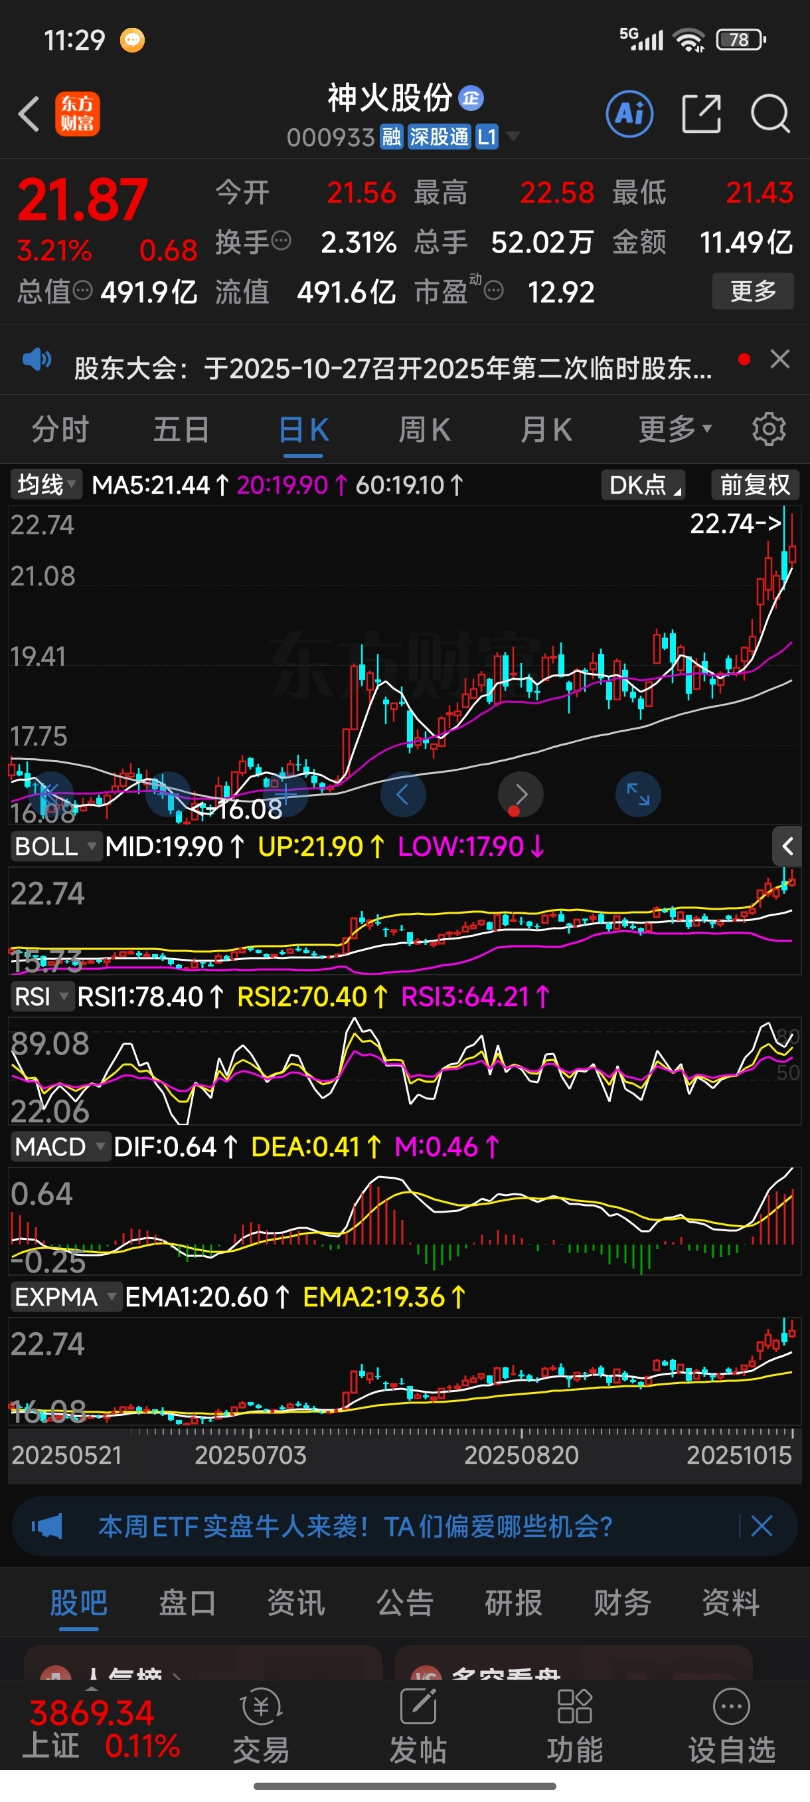This screenshot has width=810, height=1802.
Task: Open the 研报 tab
Action: (514, 1602)
